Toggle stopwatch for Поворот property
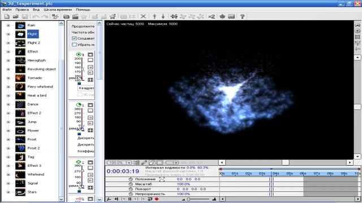 point(131,189)
